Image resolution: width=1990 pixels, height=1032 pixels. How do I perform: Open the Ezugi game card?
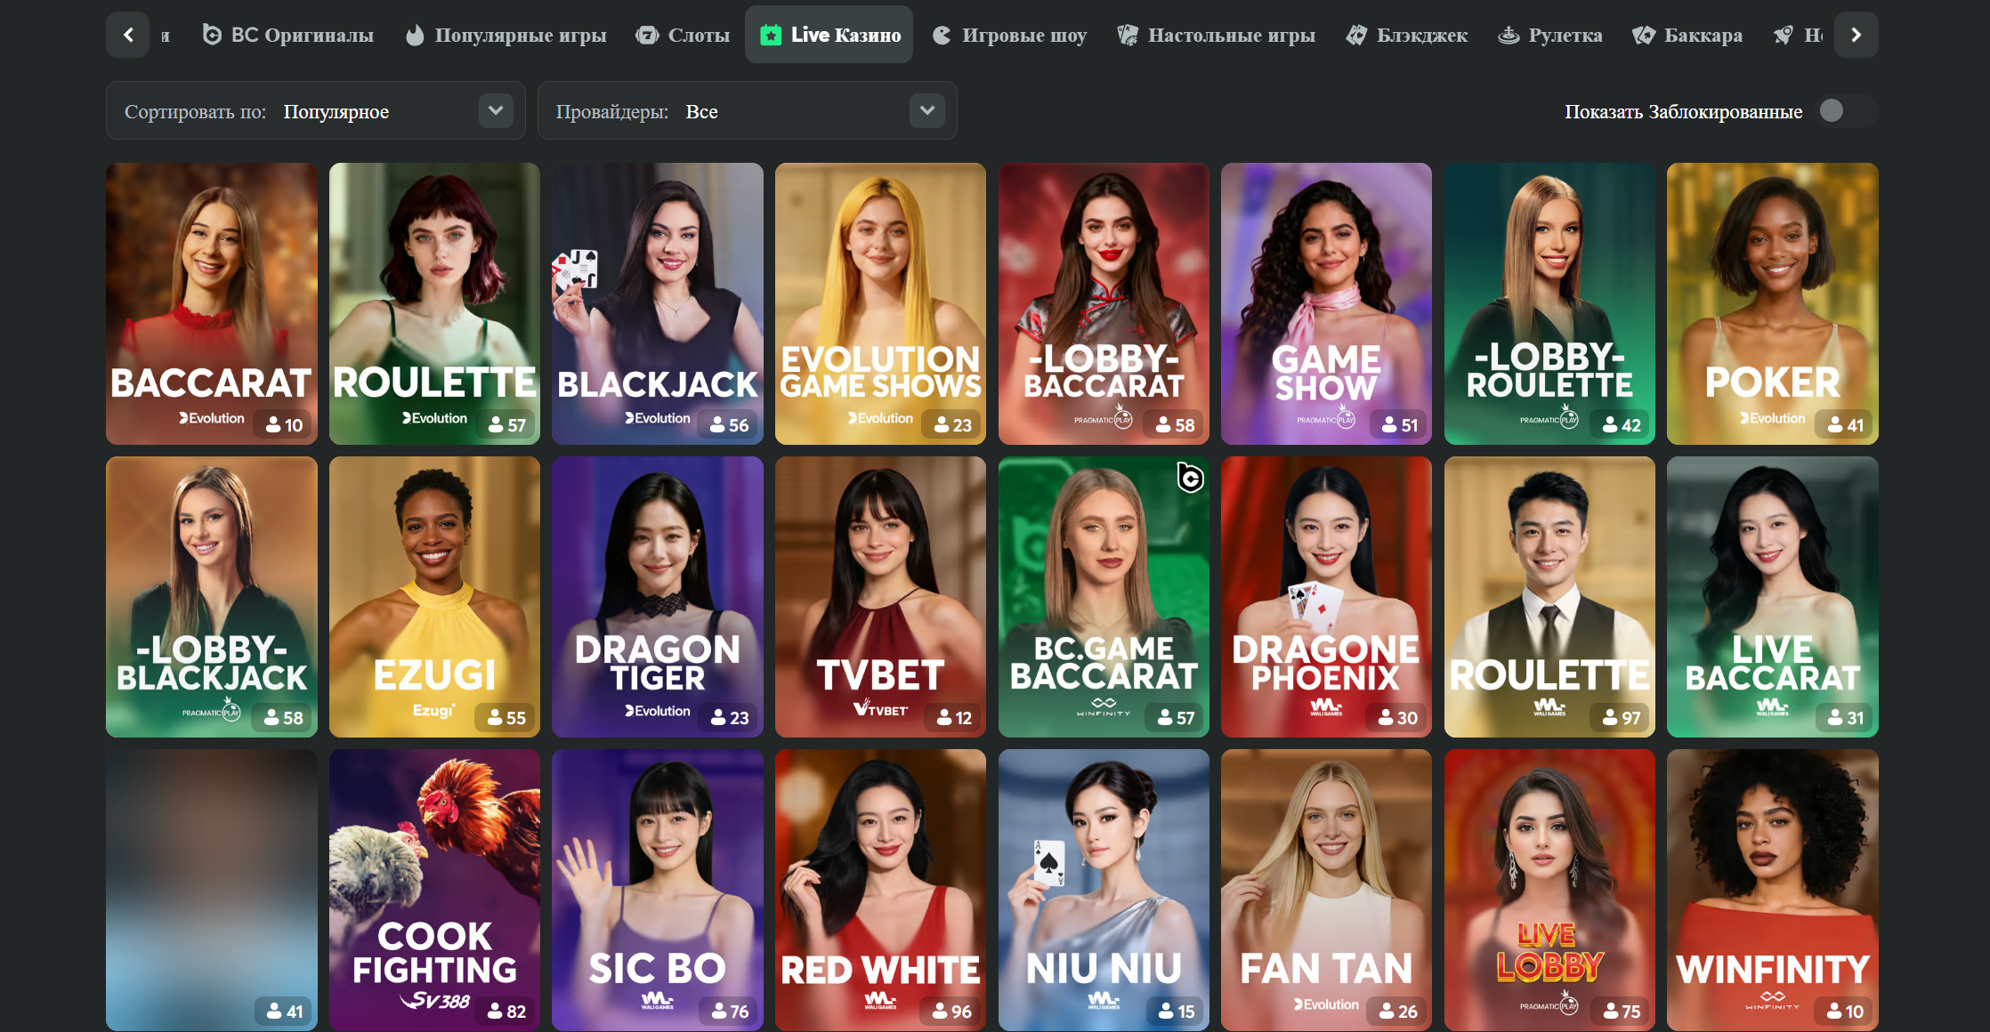tap(434, 597)
